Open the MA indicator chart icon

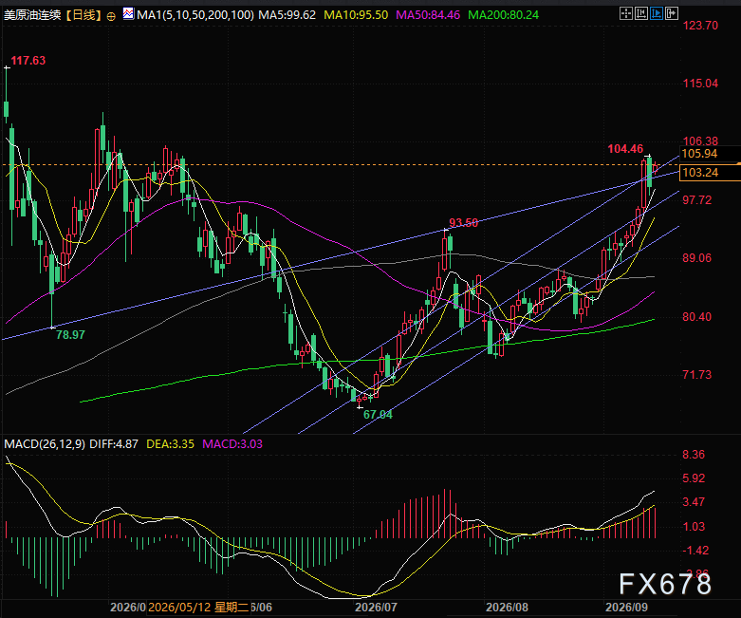tap(128, 13)
